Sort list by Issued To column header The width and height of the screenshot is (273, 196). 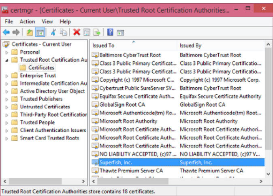134,46
